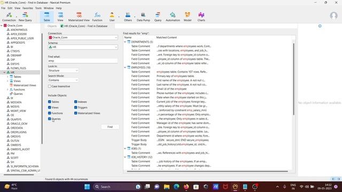Viewport: 342px width, 192px height.
Task: Click the Find what input field
Action: 83,61
